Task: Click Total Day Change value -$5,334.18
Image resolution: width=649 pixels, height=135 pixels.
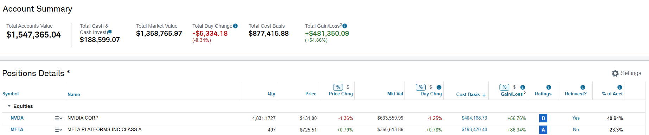Action: tap(210, 33)
